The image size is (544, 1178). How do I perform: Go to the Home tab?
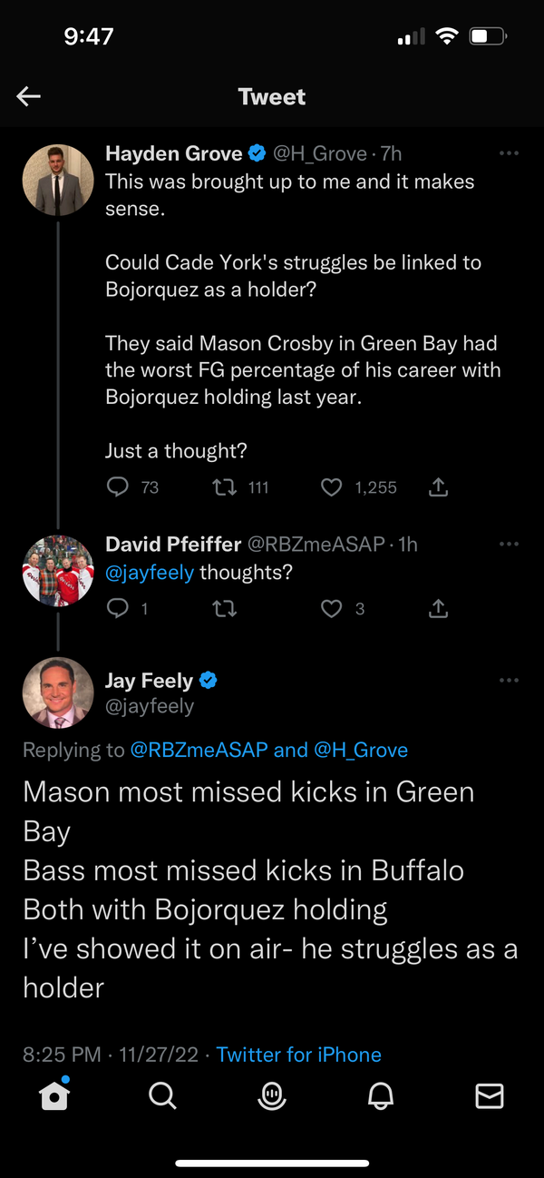[x=54, y=1096]
